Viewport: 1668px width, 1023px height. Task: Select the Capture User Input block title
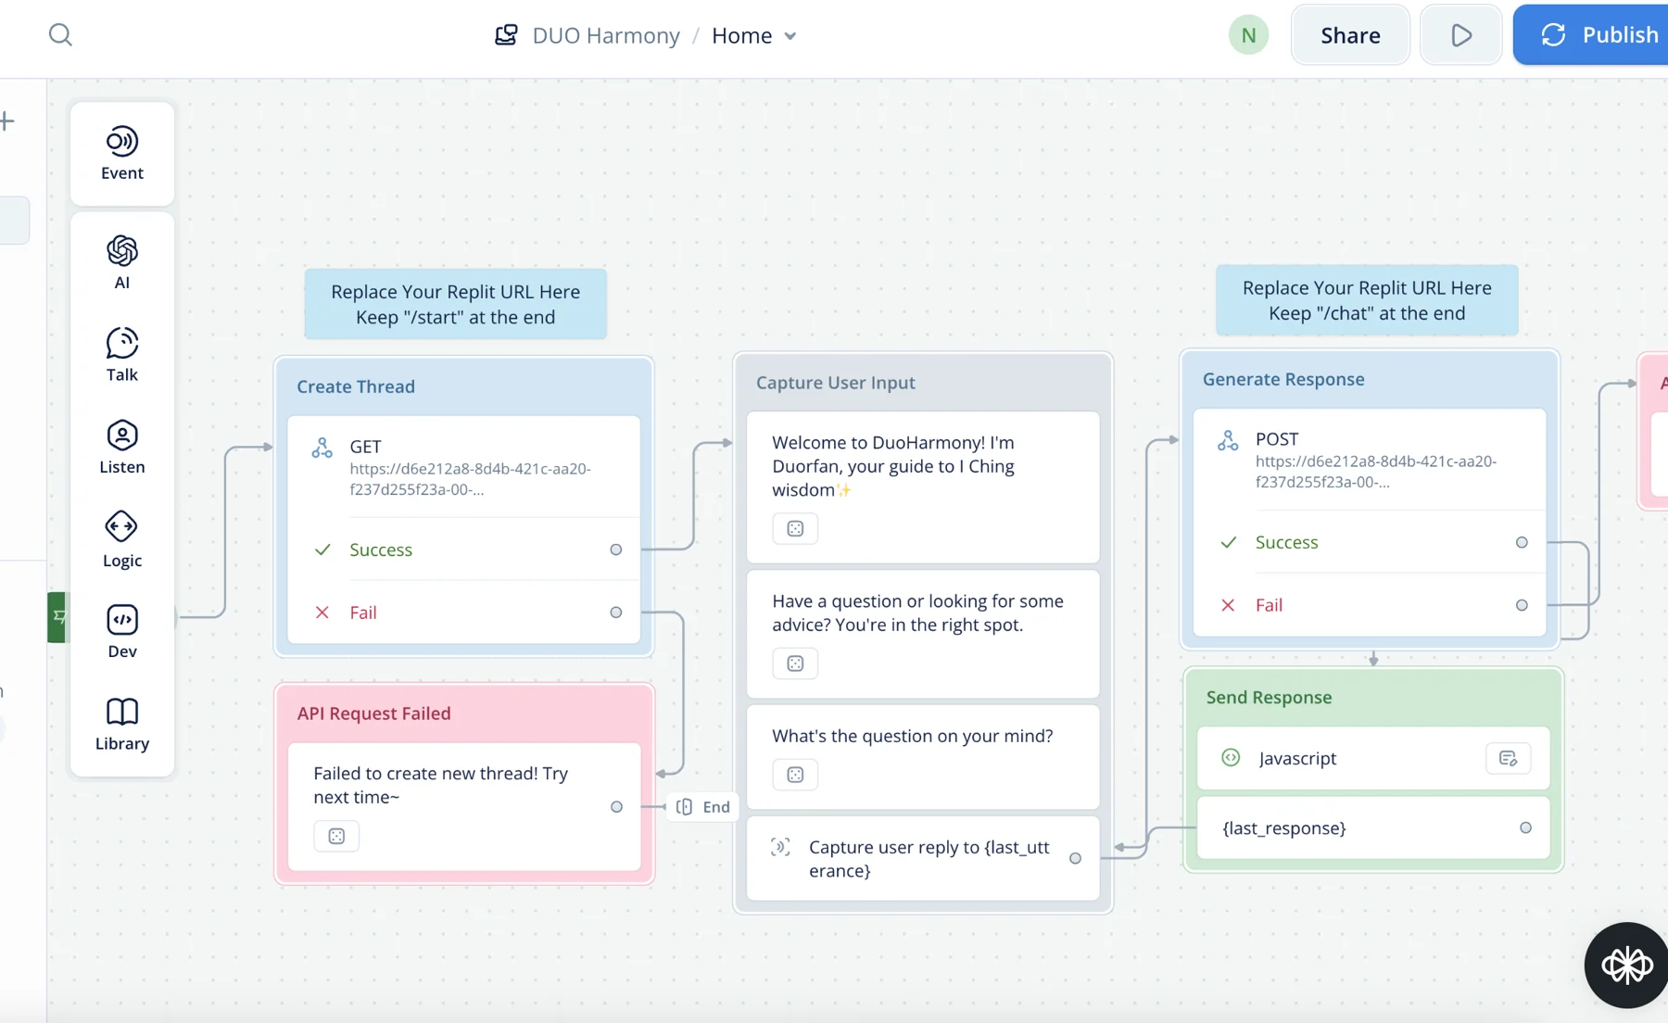point(836,383)
